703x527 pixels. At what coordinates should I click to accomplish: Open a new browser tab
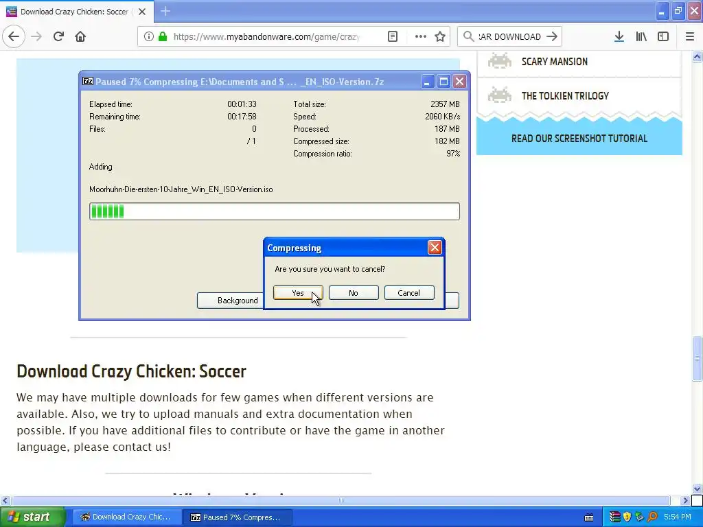pos(165,11)
